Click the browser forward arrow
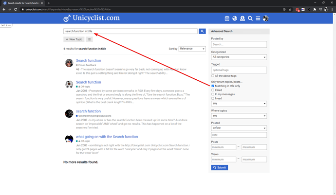This screenshot has height=195, width=336. coord(10,9)
